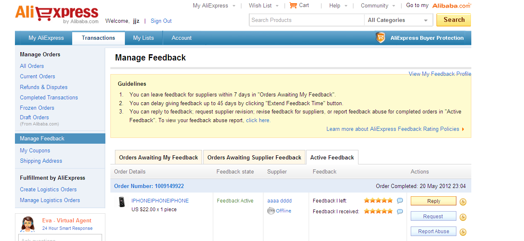The image size is (524, 241).
Task: Click the clock icon beside Reply
Action: [463, 202]
